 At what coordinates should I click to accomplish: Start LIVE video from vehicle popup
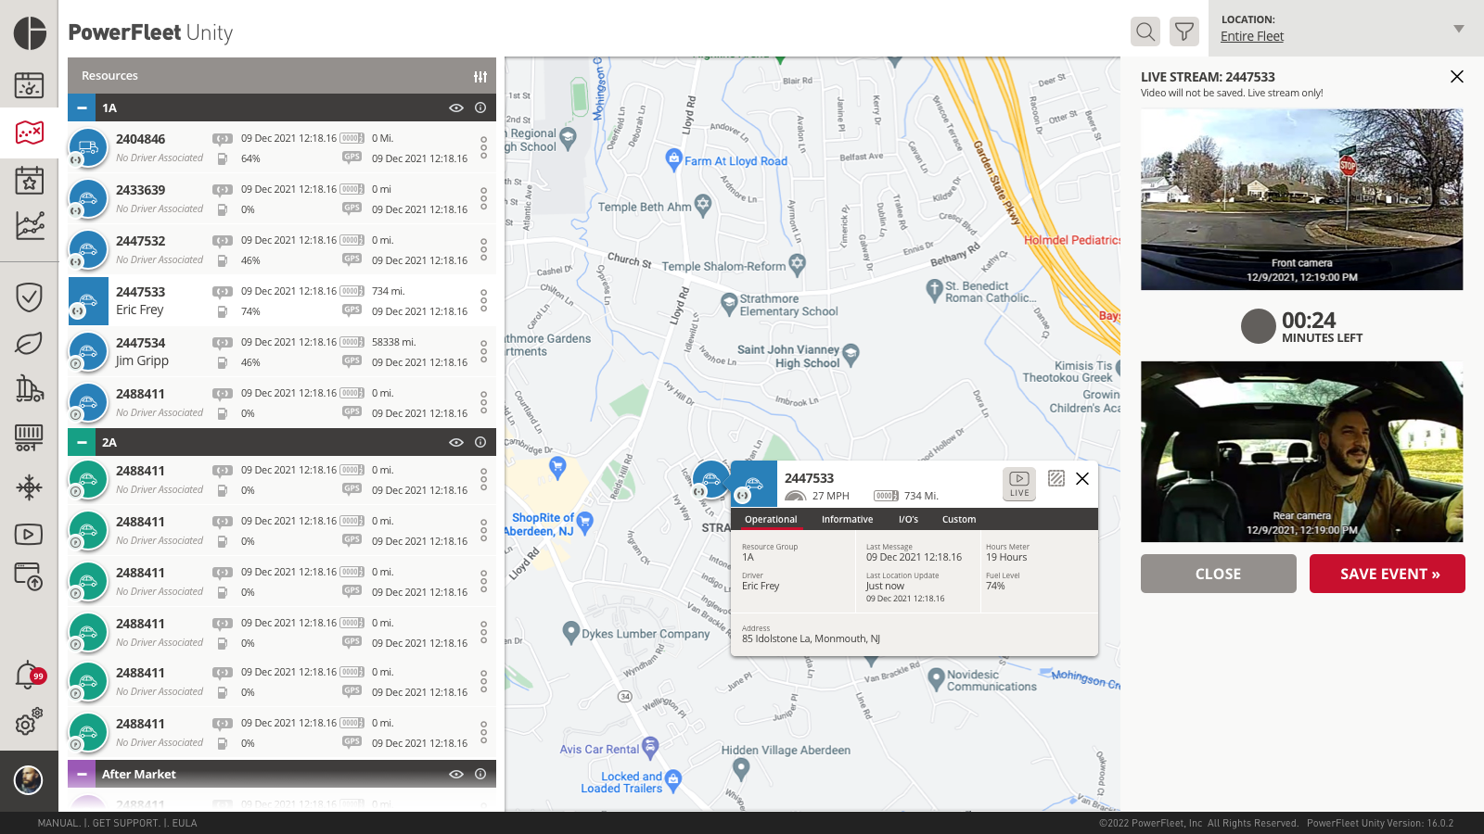pos(1019,484)
